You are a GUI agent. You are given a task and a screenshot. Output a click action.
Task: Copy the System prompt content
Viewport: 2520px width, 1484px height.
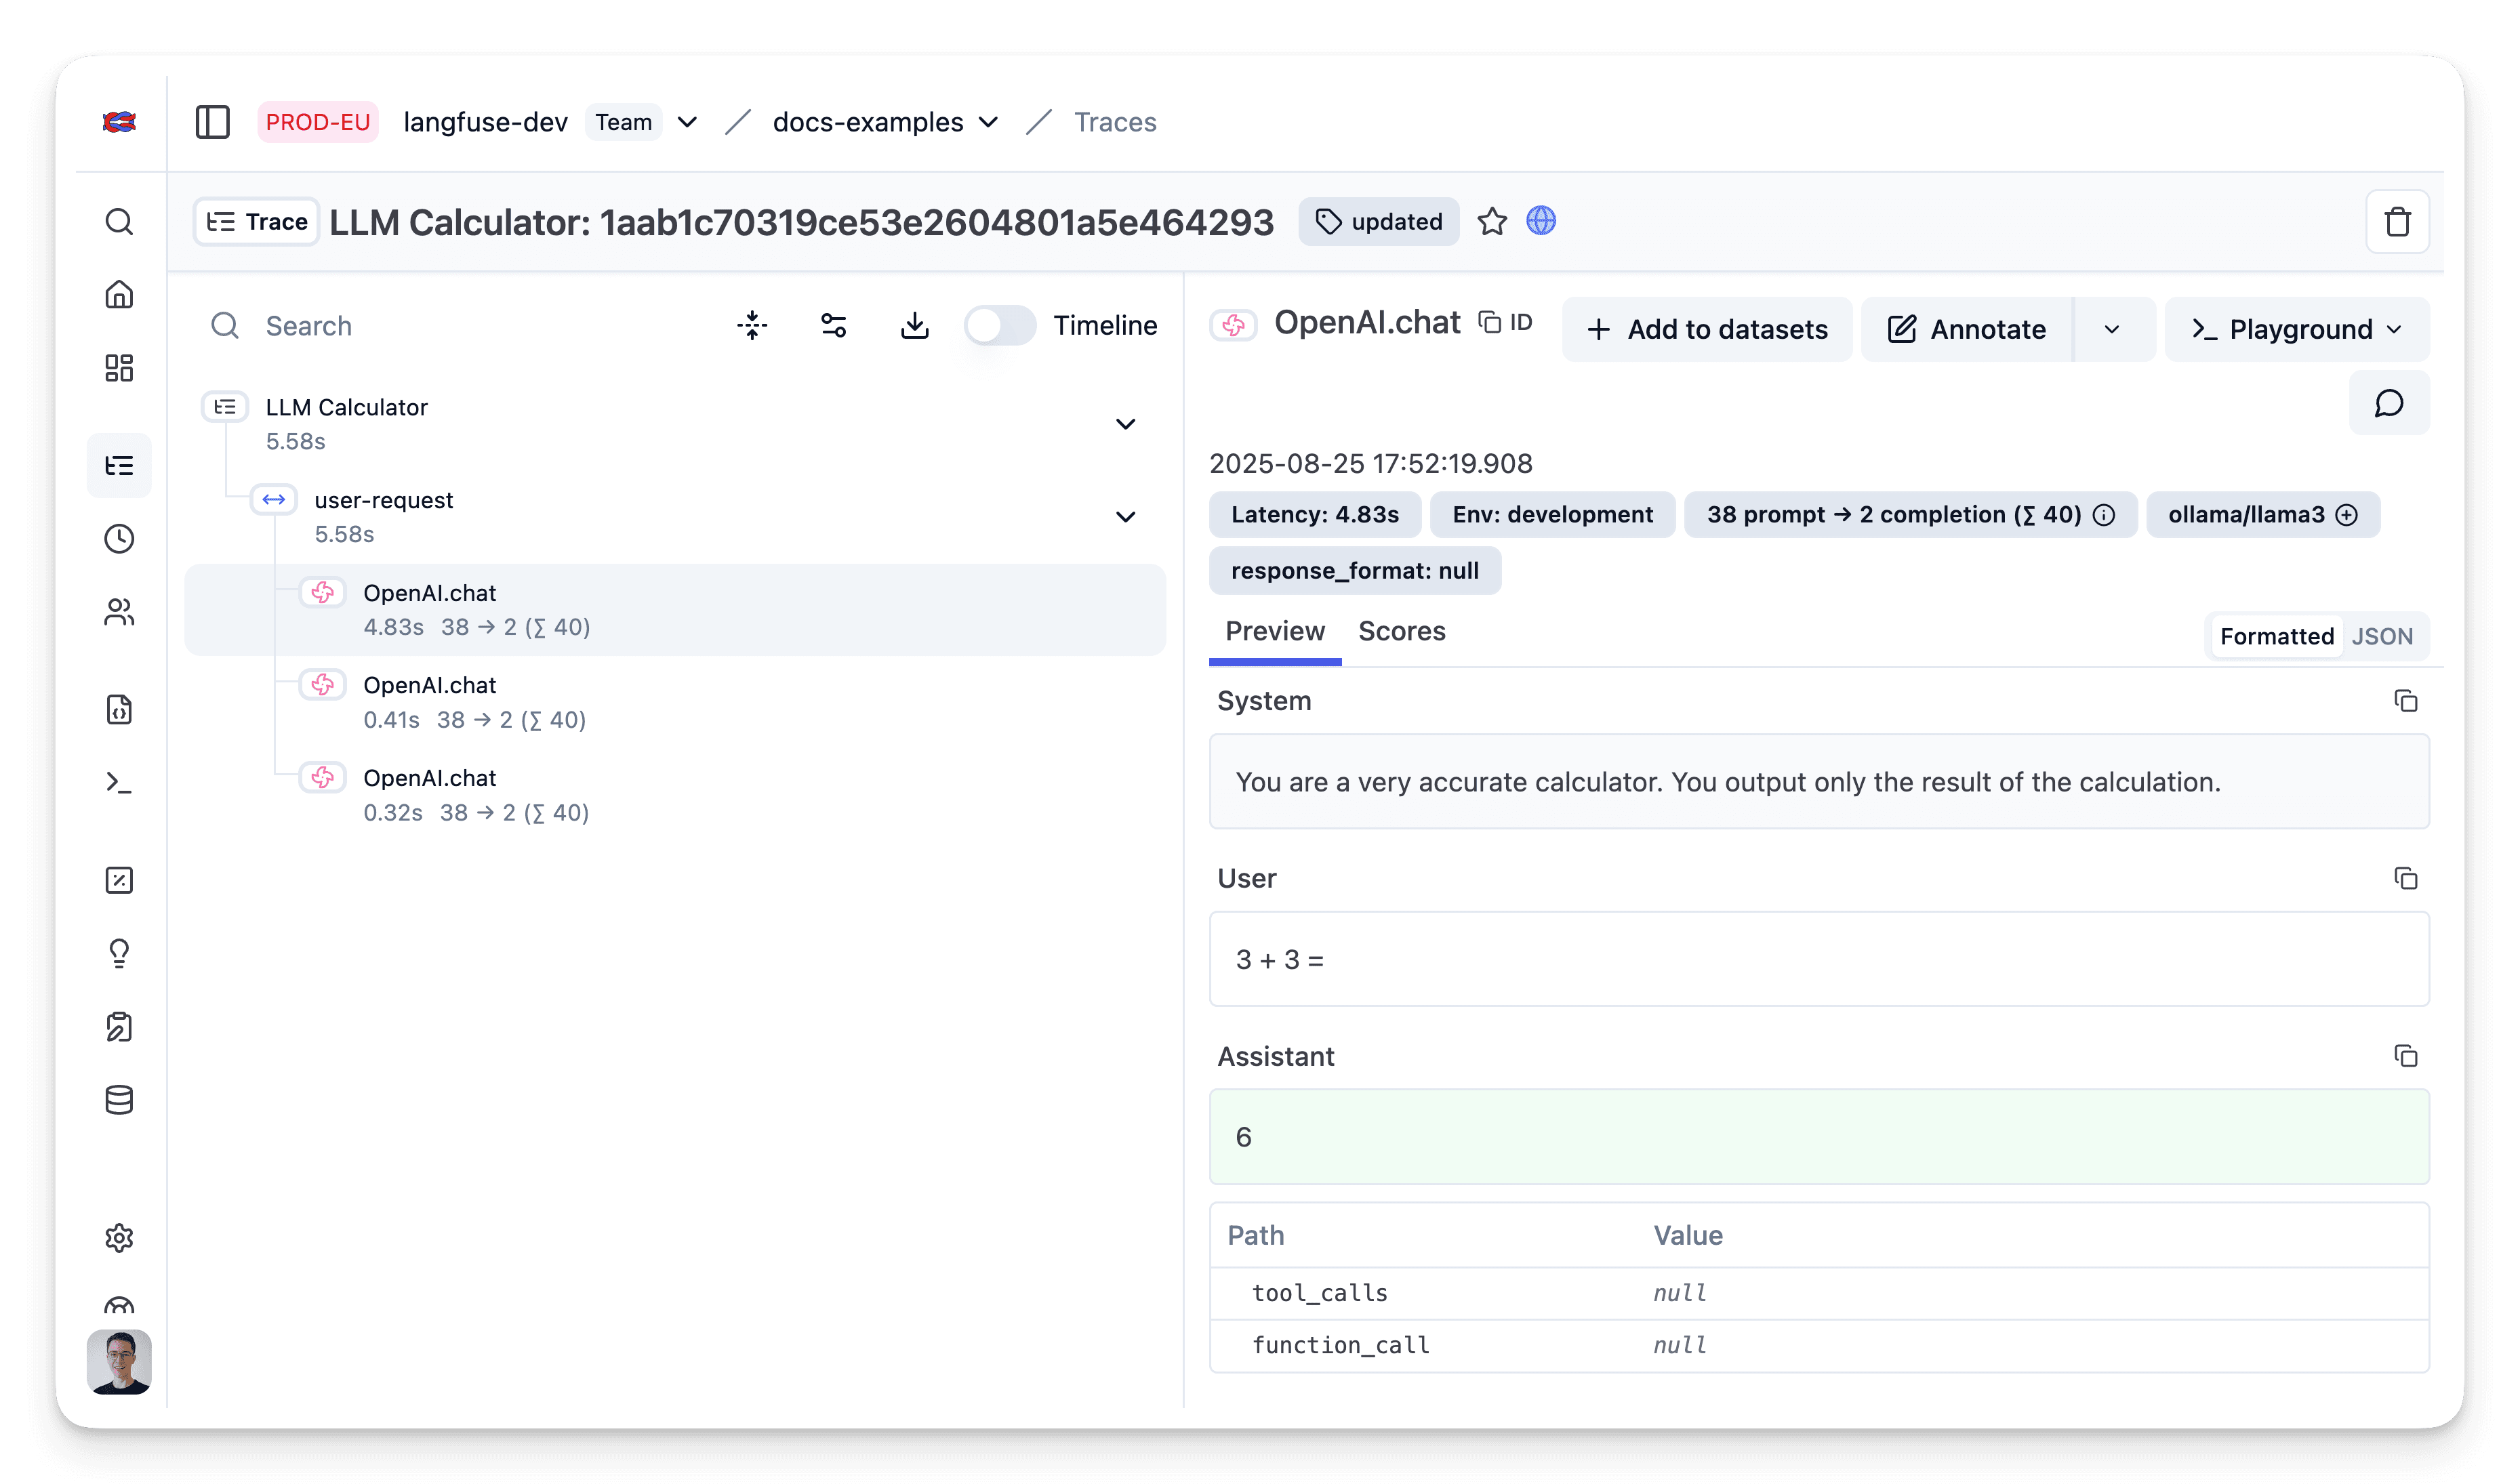(2405, 701)
